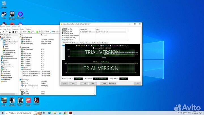Screen dimensions: 204x115
Task: Toggle the Motherboard graph checkbox
Action: [76, 46]
